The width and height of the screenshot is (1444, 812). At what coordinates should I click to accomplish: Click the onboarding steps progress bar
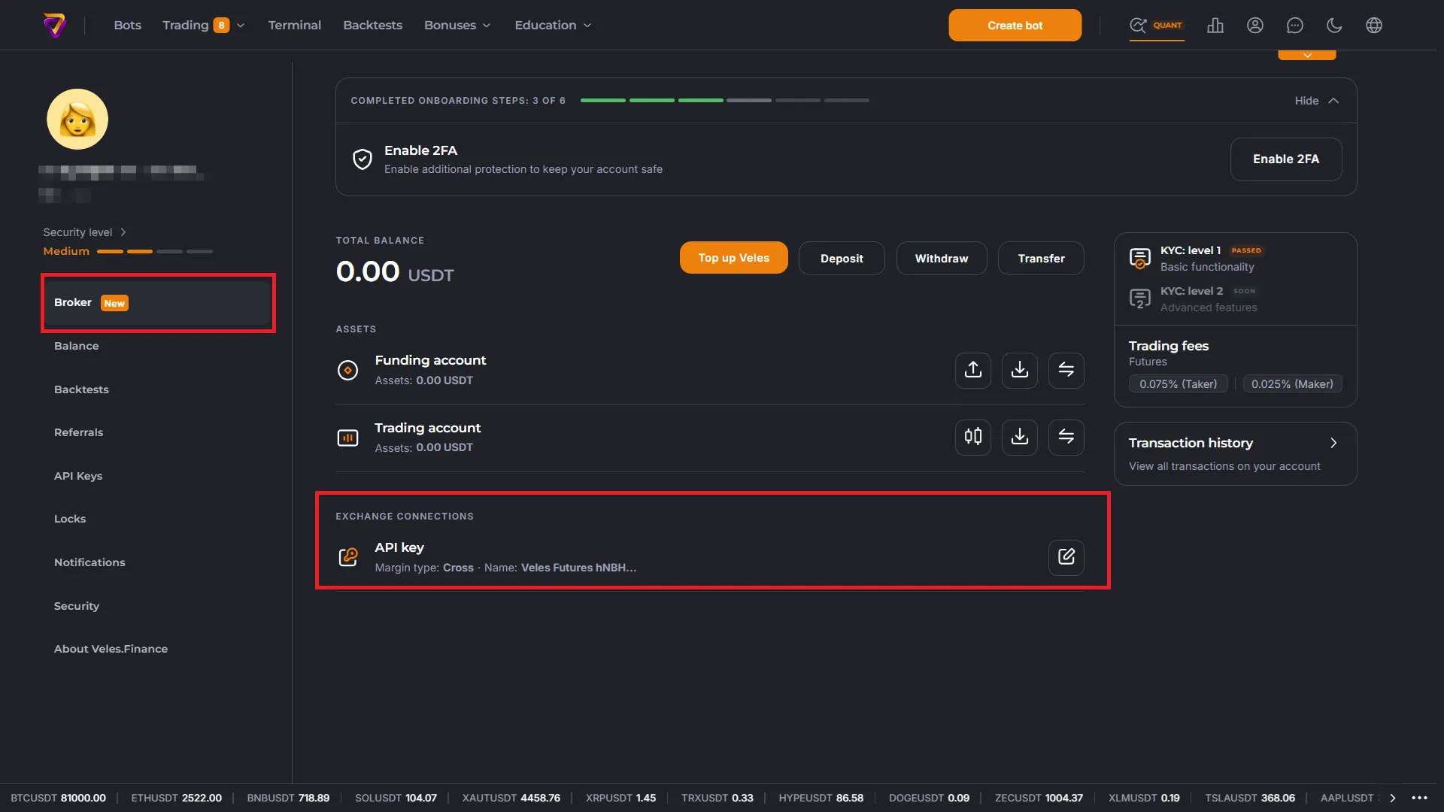[x=724, y=100]
